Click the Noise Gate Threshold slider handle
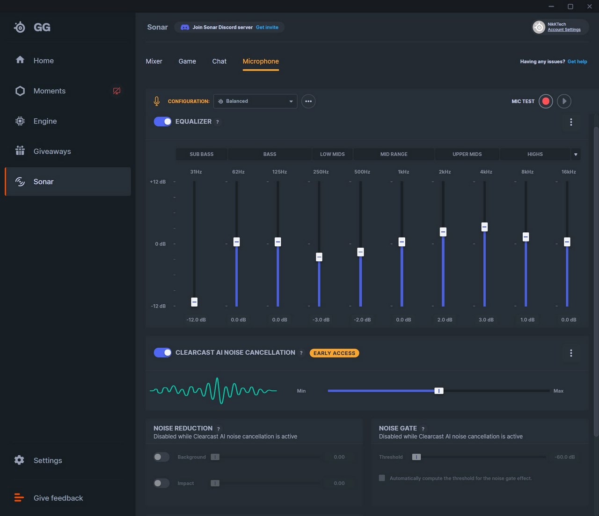The height and width of the screenshot is (516, 599). click(x=416, y=457)
